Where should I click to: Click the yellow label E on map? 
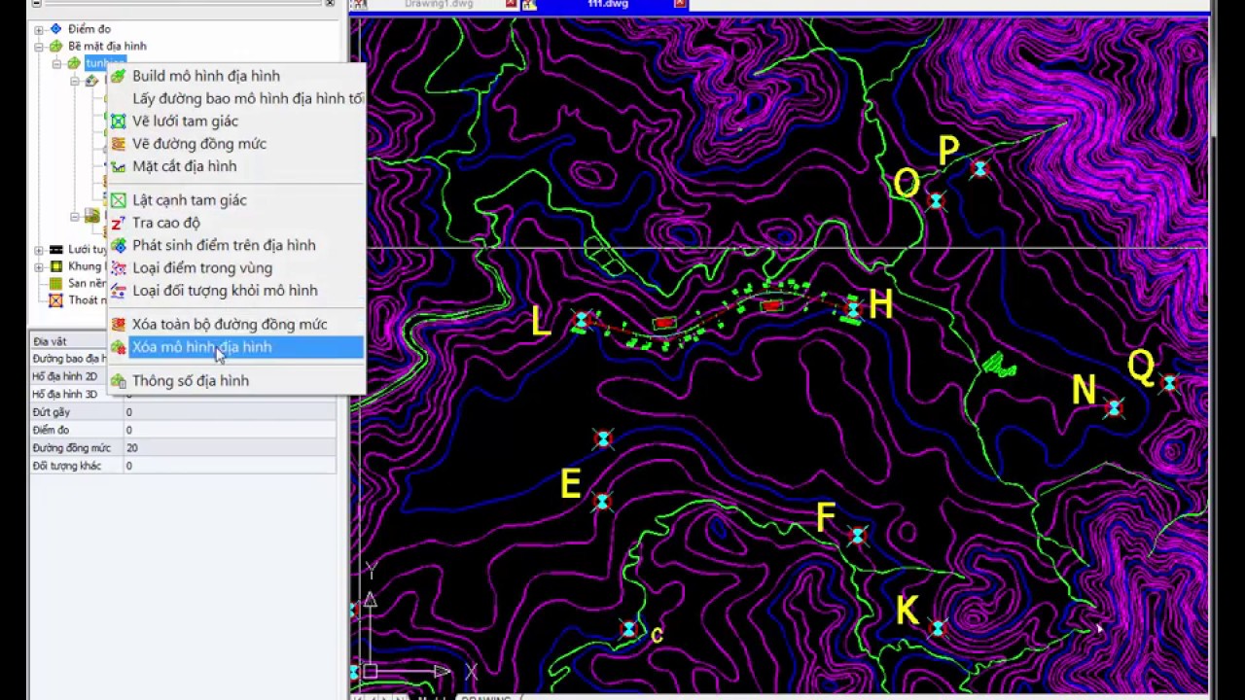pos(571,483)
